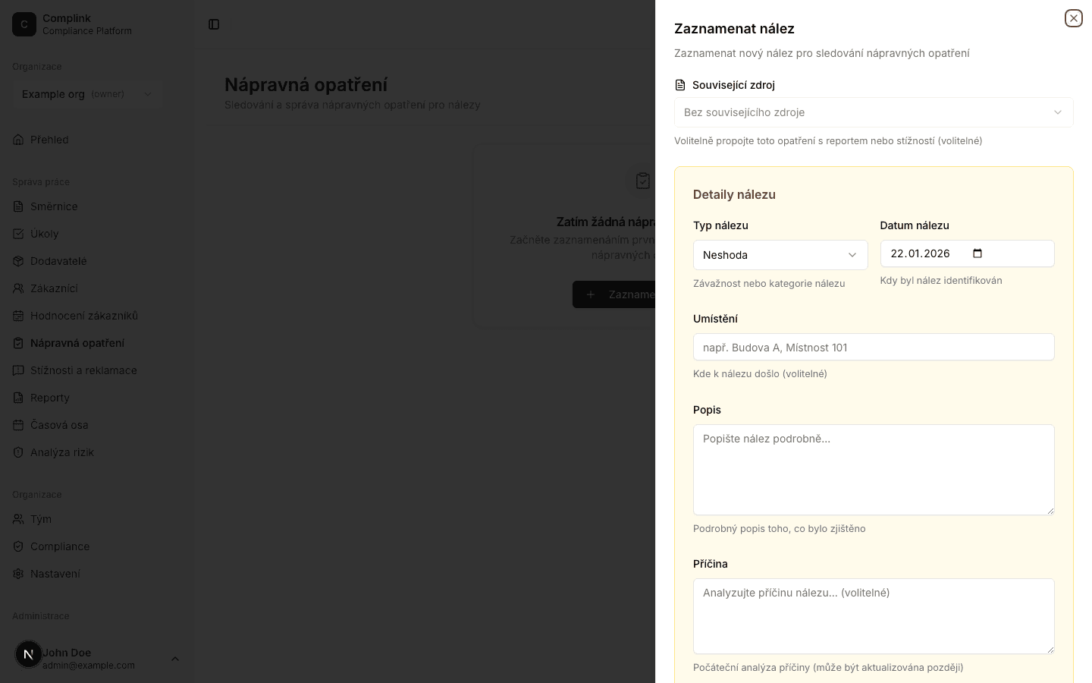Viewport: 1092px width, 683px height.
Task: Toggle sidebar with the panel icon
Action: [x=214, y=24]
